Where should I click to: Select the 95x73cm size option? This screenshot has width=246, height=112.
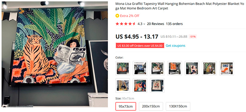coord(126,106)
